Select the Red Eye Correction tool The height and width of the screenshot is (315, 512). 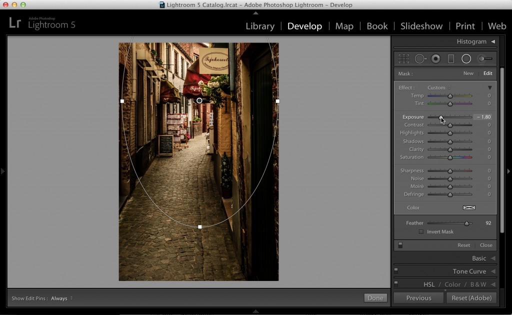click(435, 59)
